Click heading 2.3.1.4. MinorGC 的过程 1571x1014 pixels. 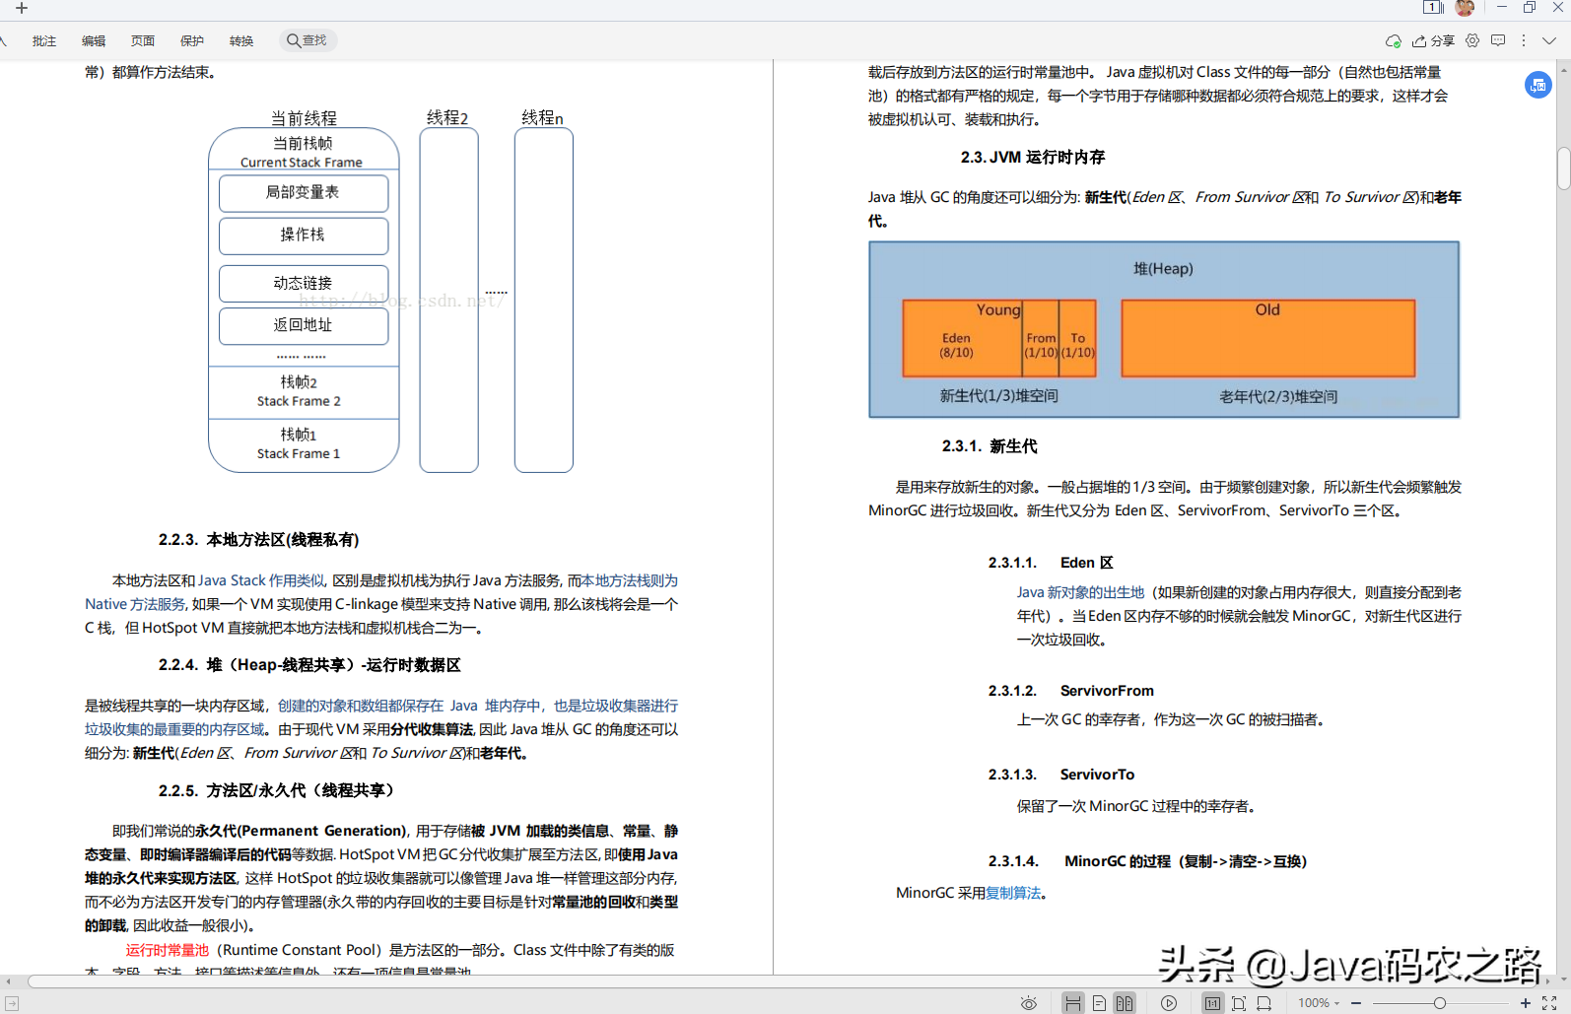tap(1147, 861)
